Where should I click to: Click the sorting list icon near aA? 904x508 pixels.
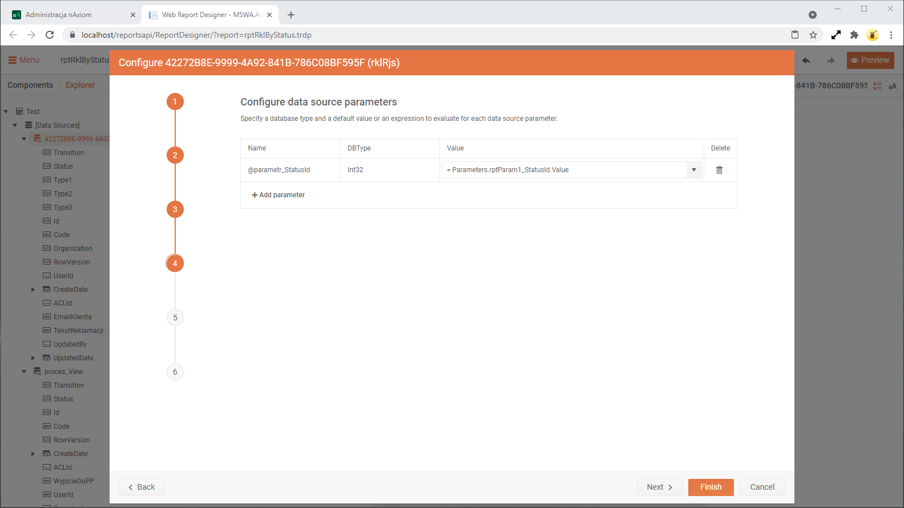click(878, 86)
